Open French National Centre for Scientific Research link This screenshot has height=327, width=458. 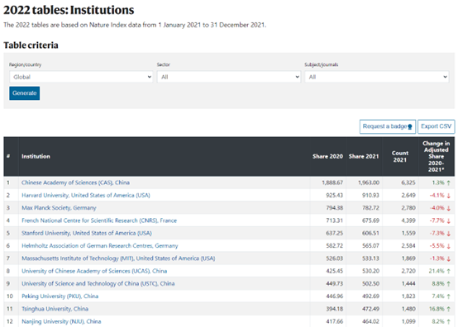tap(99, 220)
